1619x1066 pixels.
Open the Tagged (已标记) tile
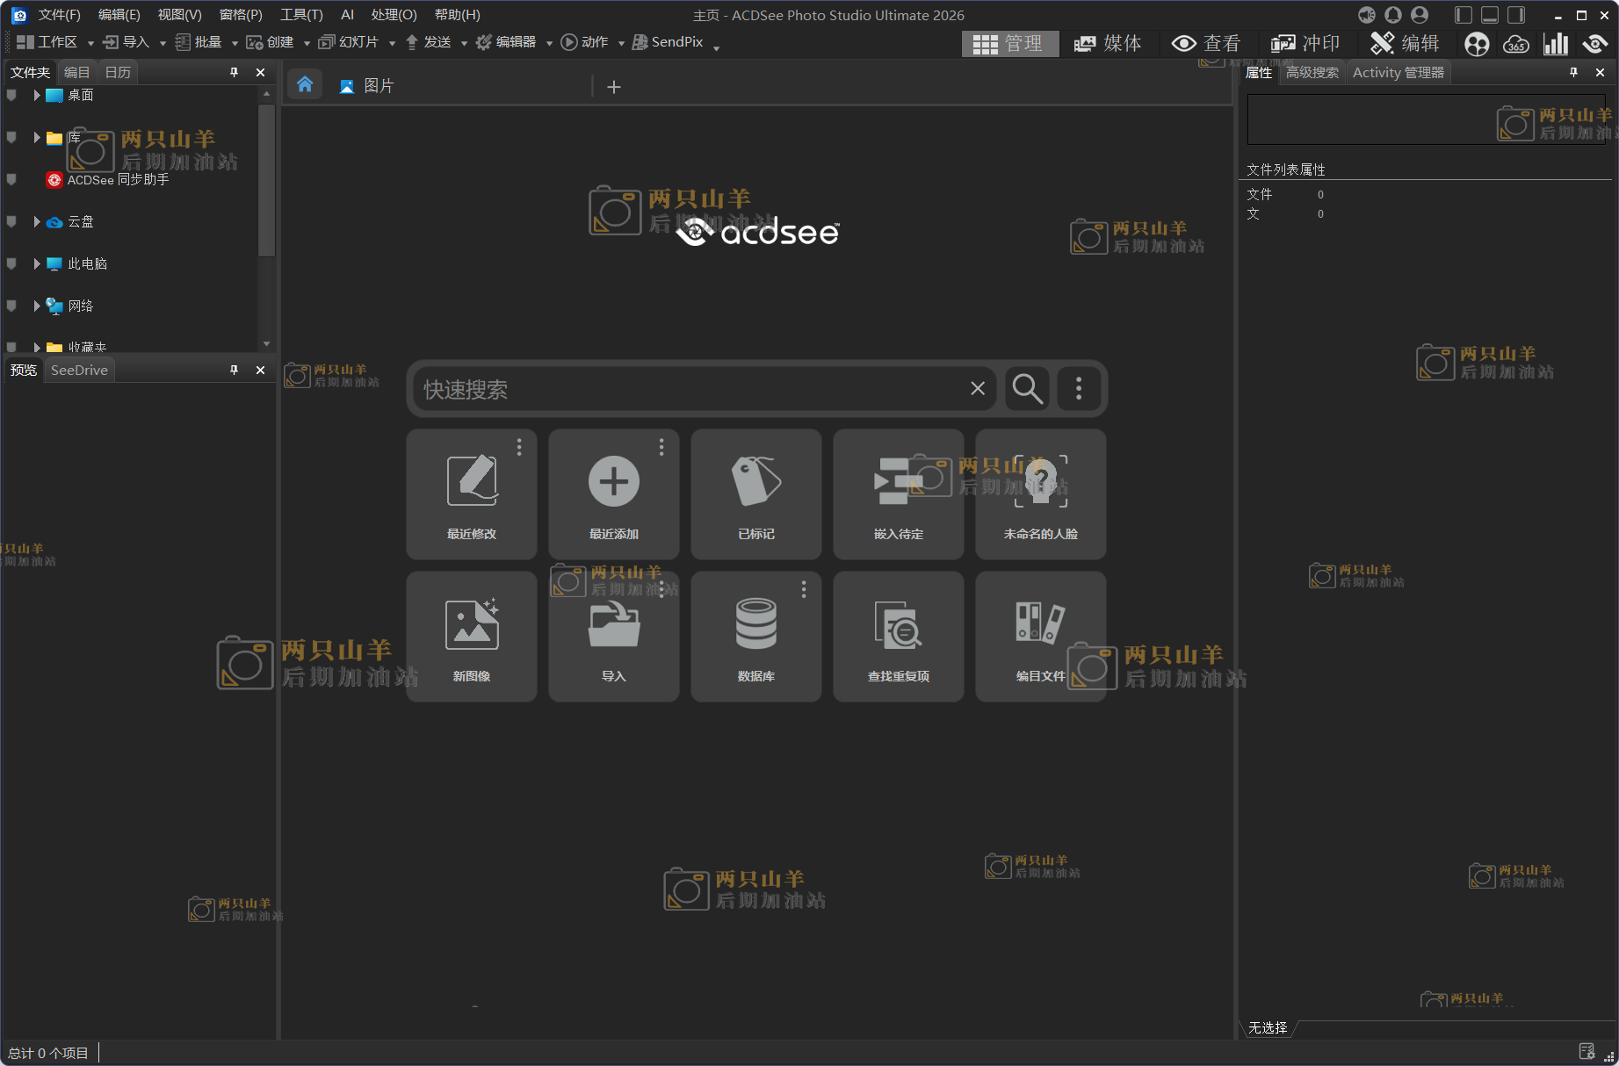pyautogui.click(x=755, y=493)
